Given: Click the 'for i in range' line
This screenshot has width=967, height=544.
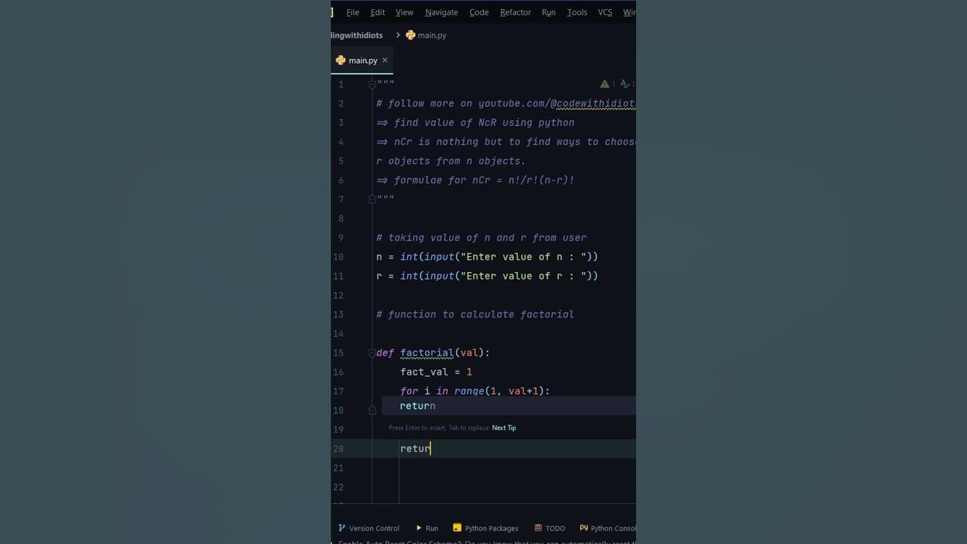Looking at the screenshot, I should click(x=475, y=391).
